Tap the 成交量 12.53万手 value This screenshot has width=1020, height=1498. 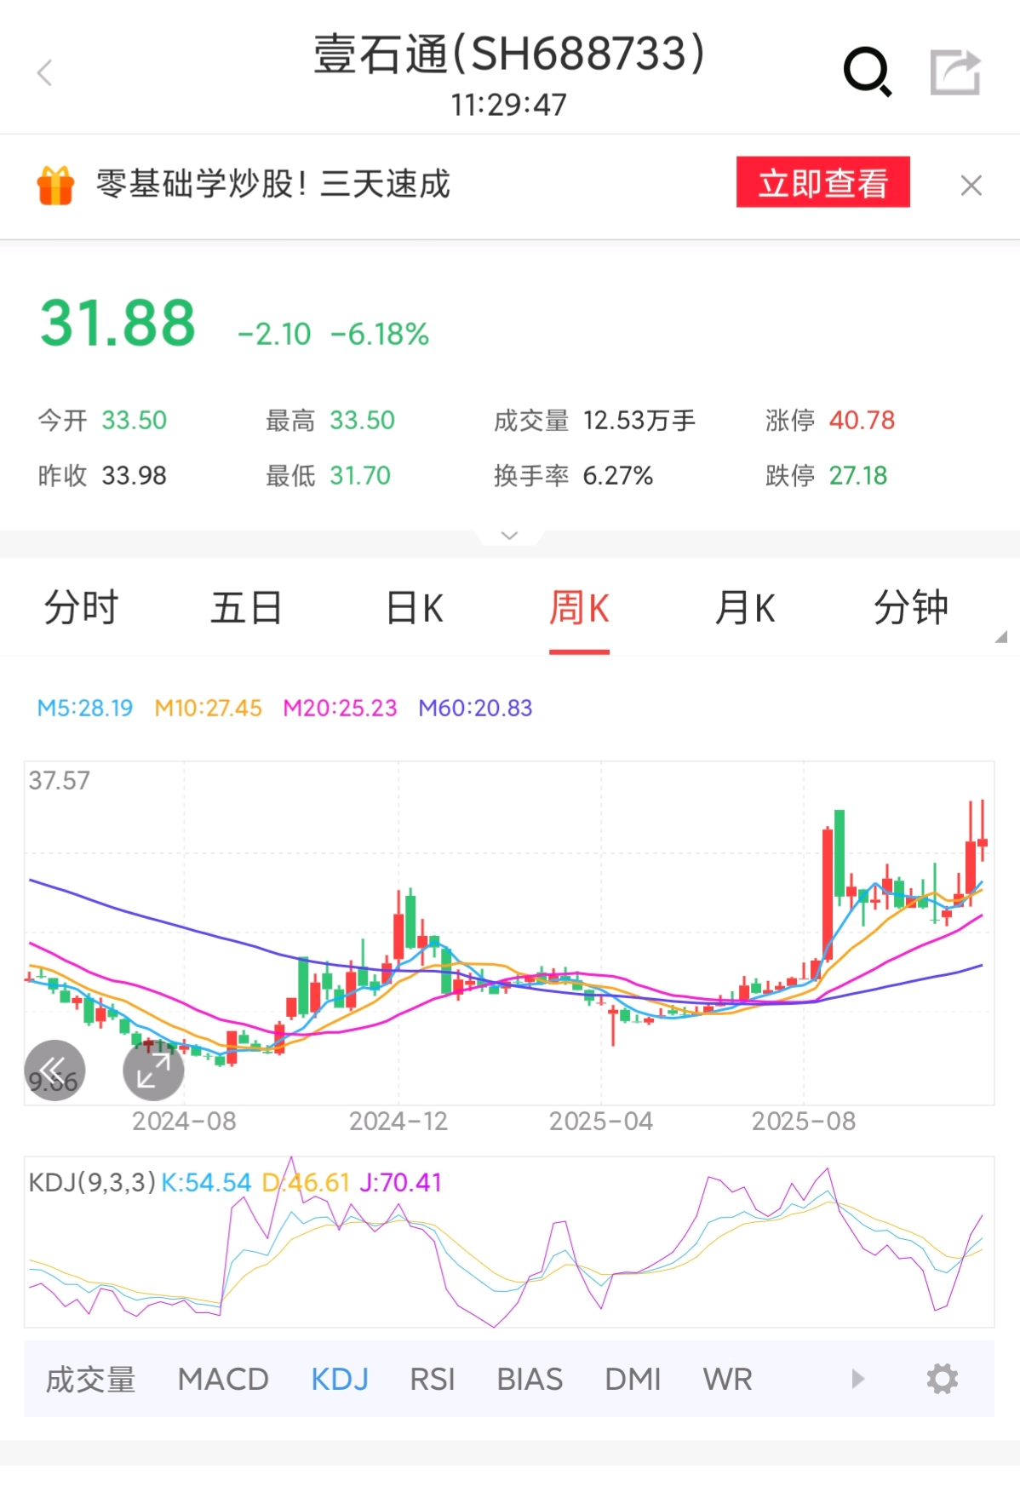click(x=639, y=420)
